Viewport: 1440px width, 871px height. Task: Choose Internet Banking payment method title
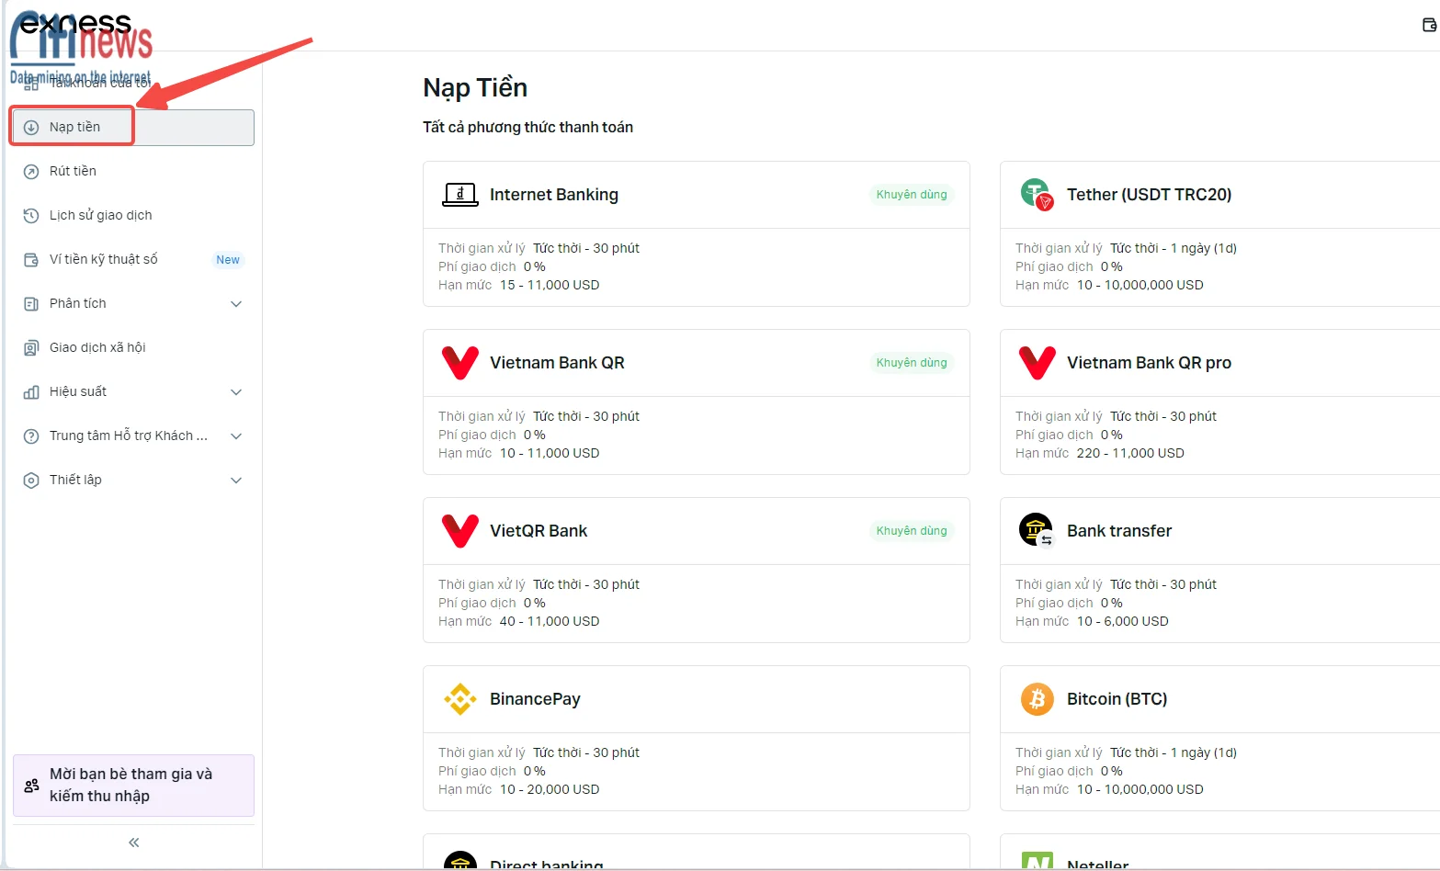[x=554, y=195]
